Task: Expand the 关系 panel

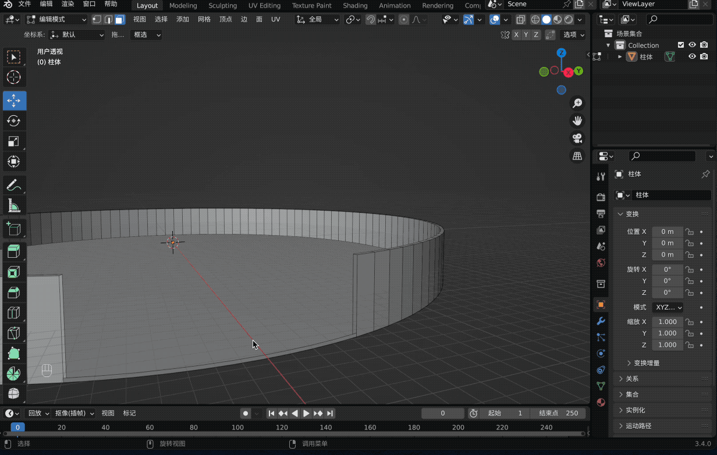Action: 632,379
